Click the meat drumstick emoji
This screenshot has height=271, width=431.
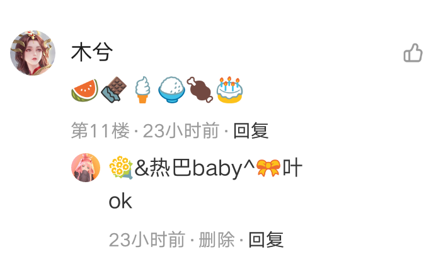200,89
